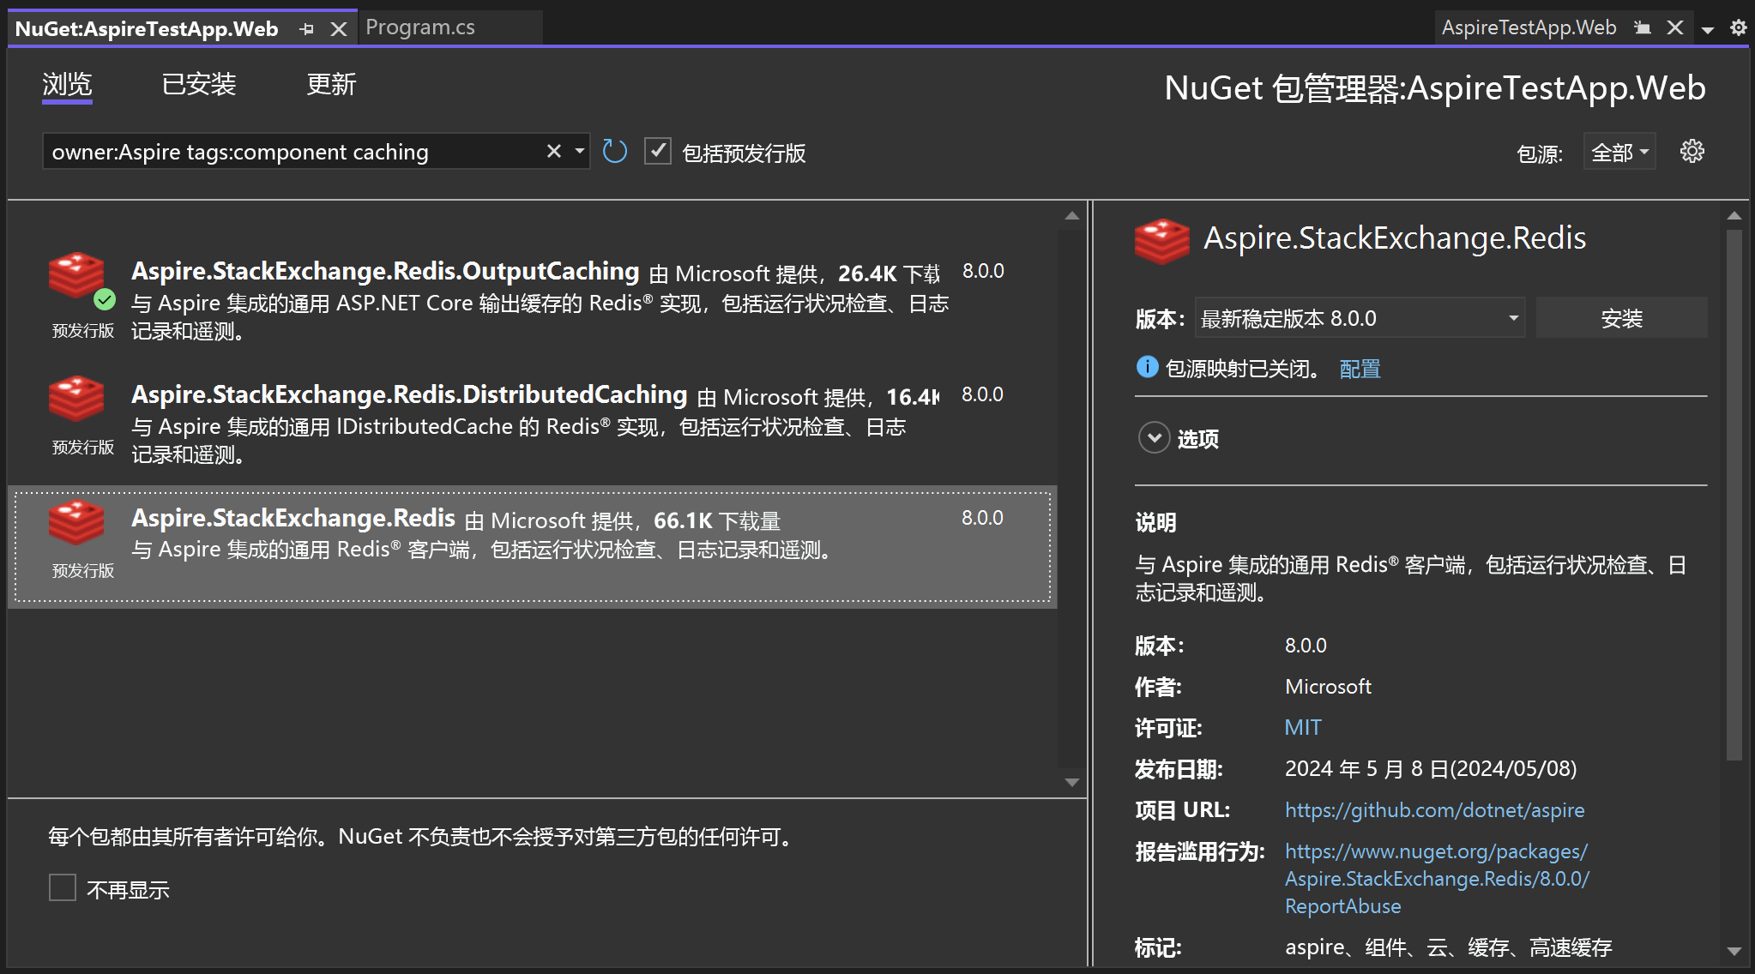Click the Aspire.StackExchange.Redis.OutputCaching package name

(x=385, y=271)
